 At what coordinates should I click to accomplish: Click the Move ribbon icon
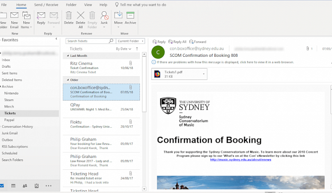[119, 15]
